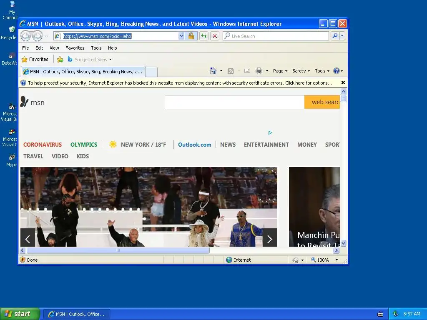
Task: Click the MSN taskbar window button
Action: click(77, 314)
